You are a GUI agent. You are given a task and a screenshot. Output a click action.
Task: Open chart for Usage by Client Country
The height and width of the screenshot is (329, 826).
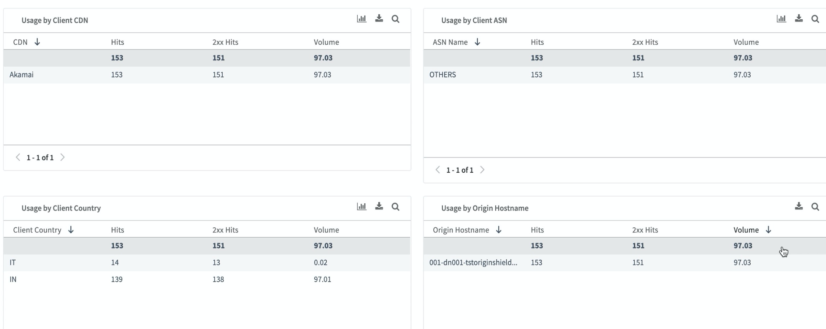tap(361, 207)
